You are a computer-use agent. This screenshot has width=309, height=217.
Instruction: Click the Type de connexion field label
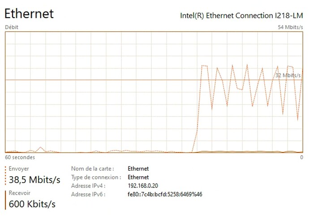coord(96,178)
